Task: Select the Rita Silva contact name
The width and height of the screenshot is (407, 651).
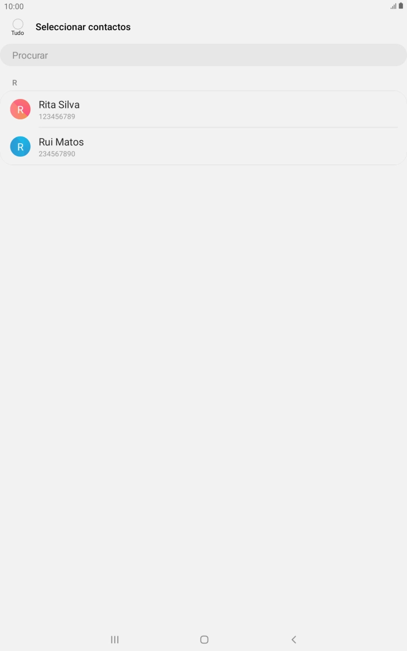Action: (59, 105)
